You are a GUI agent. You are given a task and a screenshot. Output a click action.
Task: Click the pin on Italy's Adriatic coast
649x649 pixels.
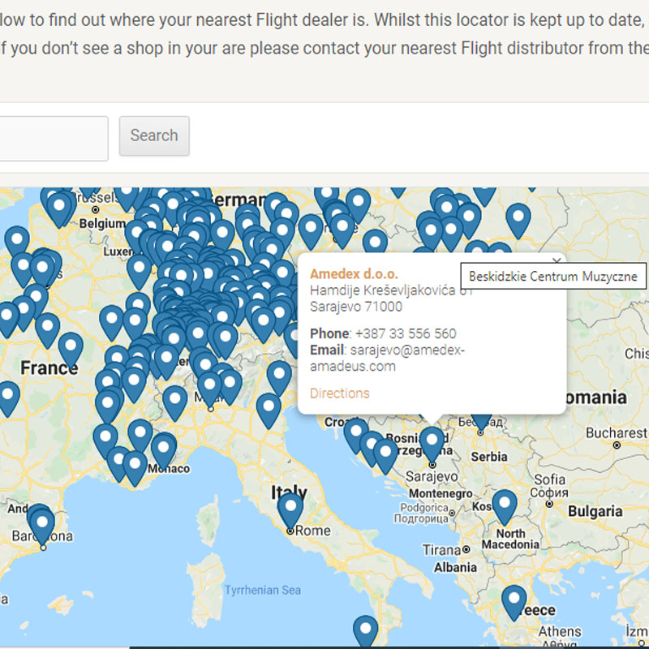coord(269,408)
